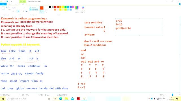
Task: Pick the green color swatch
Action: pos(65,7)
